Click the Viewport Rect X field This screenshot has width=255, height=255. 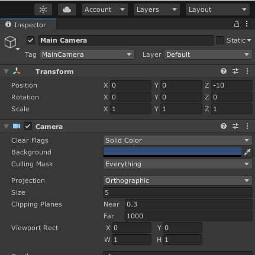(x=131, y=228)
